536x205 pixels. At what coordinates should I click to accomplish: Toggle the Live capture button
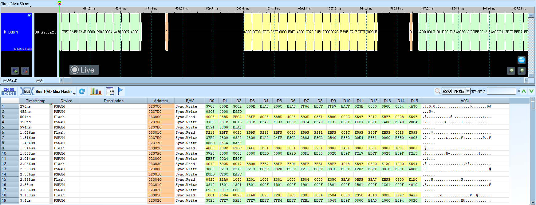84,70
